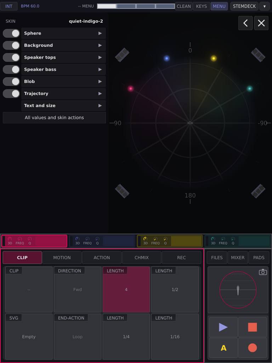Viewport: 272px width, 363px height.
Task: Expand the Sphere settings row
Action: [x=64, y=33]
